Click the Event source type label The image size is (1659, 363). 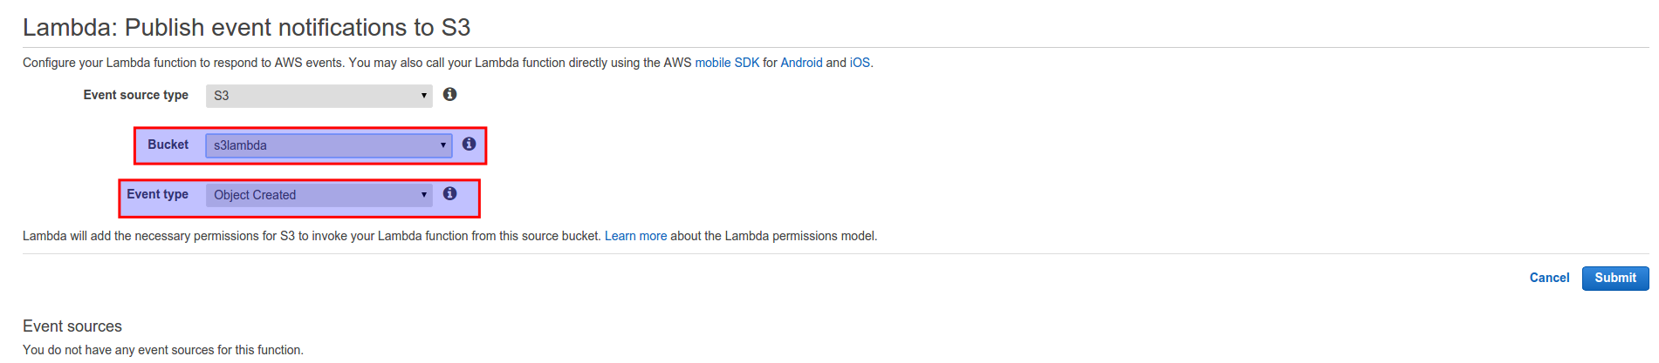[x=135, y=95]
